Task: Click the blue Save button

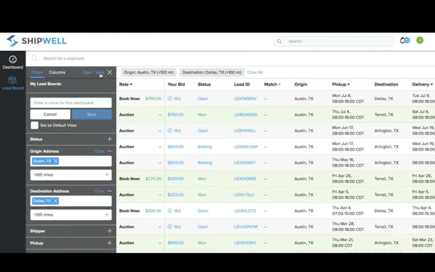Action: pyautogui.click(x=92, y=114)
